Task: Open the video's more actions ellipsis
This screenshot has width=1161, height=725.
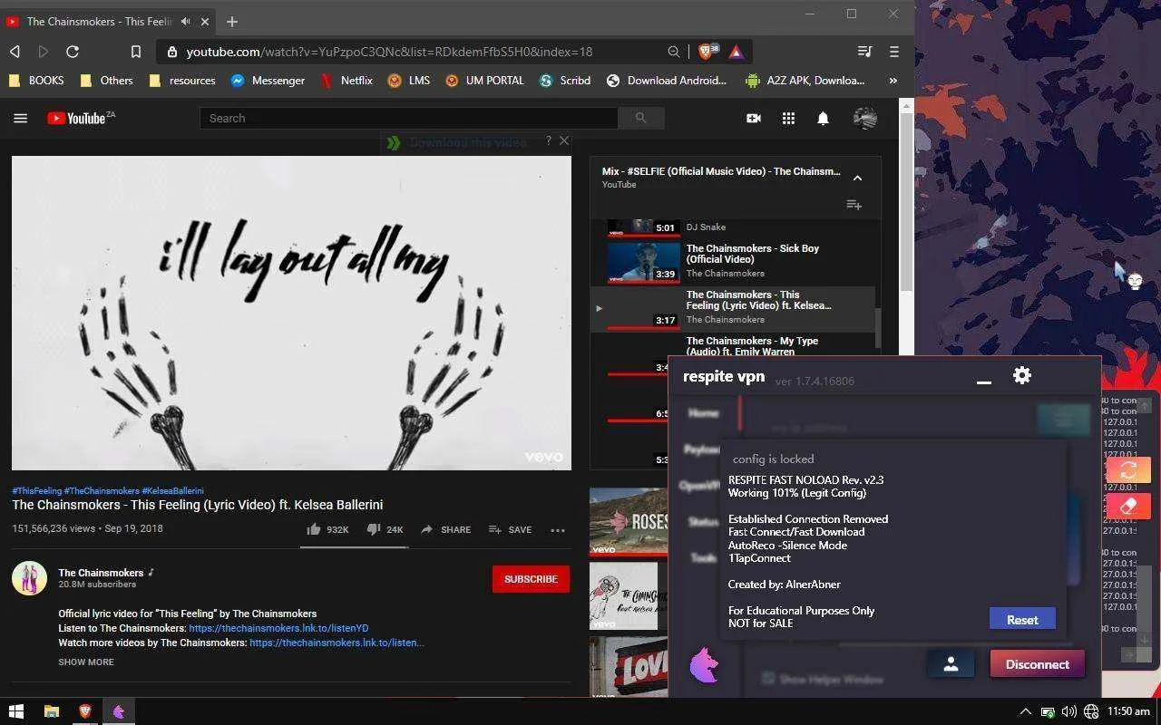Action: pyautogui.click(x=558, y=529)
